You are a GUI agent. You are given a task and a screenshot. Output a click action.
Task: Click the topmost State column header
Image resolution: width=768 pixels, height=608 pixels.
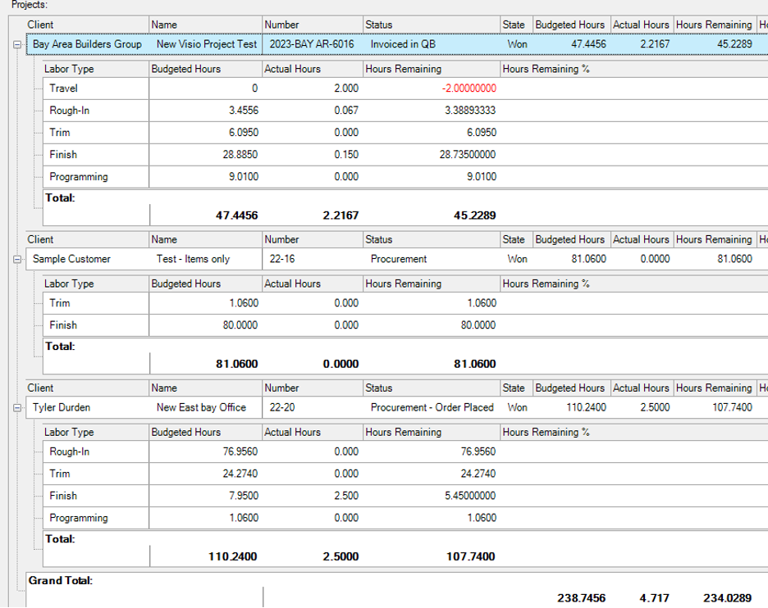pos(515,25)
